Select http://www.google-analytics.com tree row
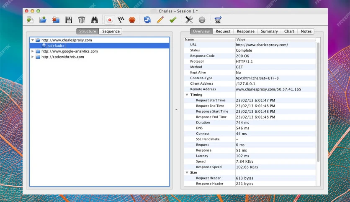This screenshot has height=202, width=350. click(100, 51)
